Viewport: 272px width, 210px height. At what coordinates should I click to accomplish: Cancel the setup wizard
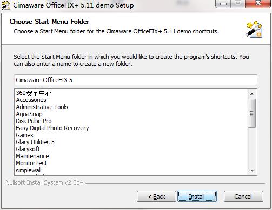[x=243, y=197]
